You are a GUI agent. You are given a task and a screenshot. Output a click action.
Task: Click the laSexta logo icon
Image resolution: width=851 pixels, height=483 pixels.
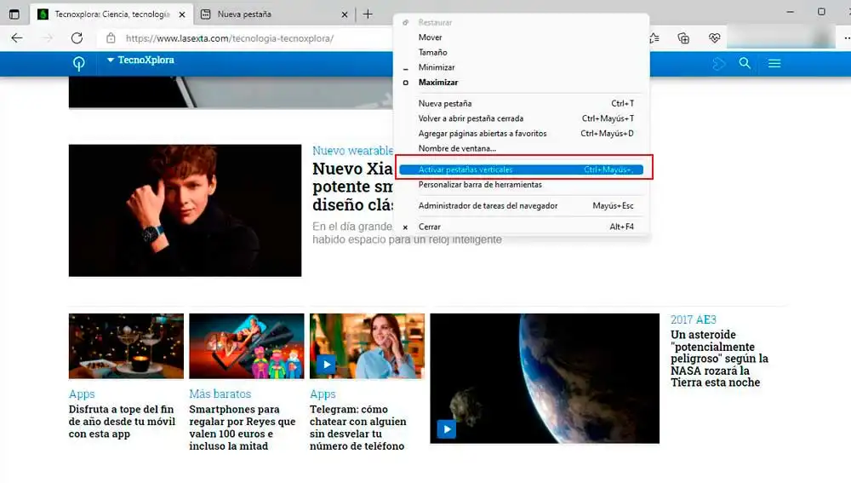pos(79,64)
